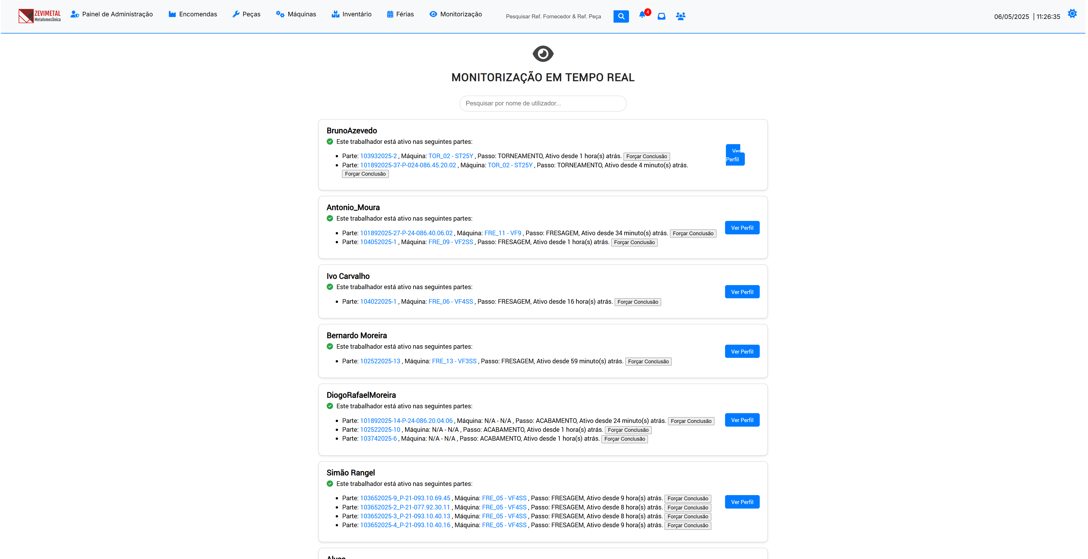Open part link 102522025-13

coord(380,361)
